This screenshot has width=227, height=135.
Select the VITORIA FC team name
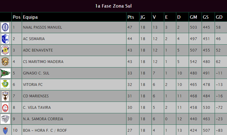tap(33, 85)
